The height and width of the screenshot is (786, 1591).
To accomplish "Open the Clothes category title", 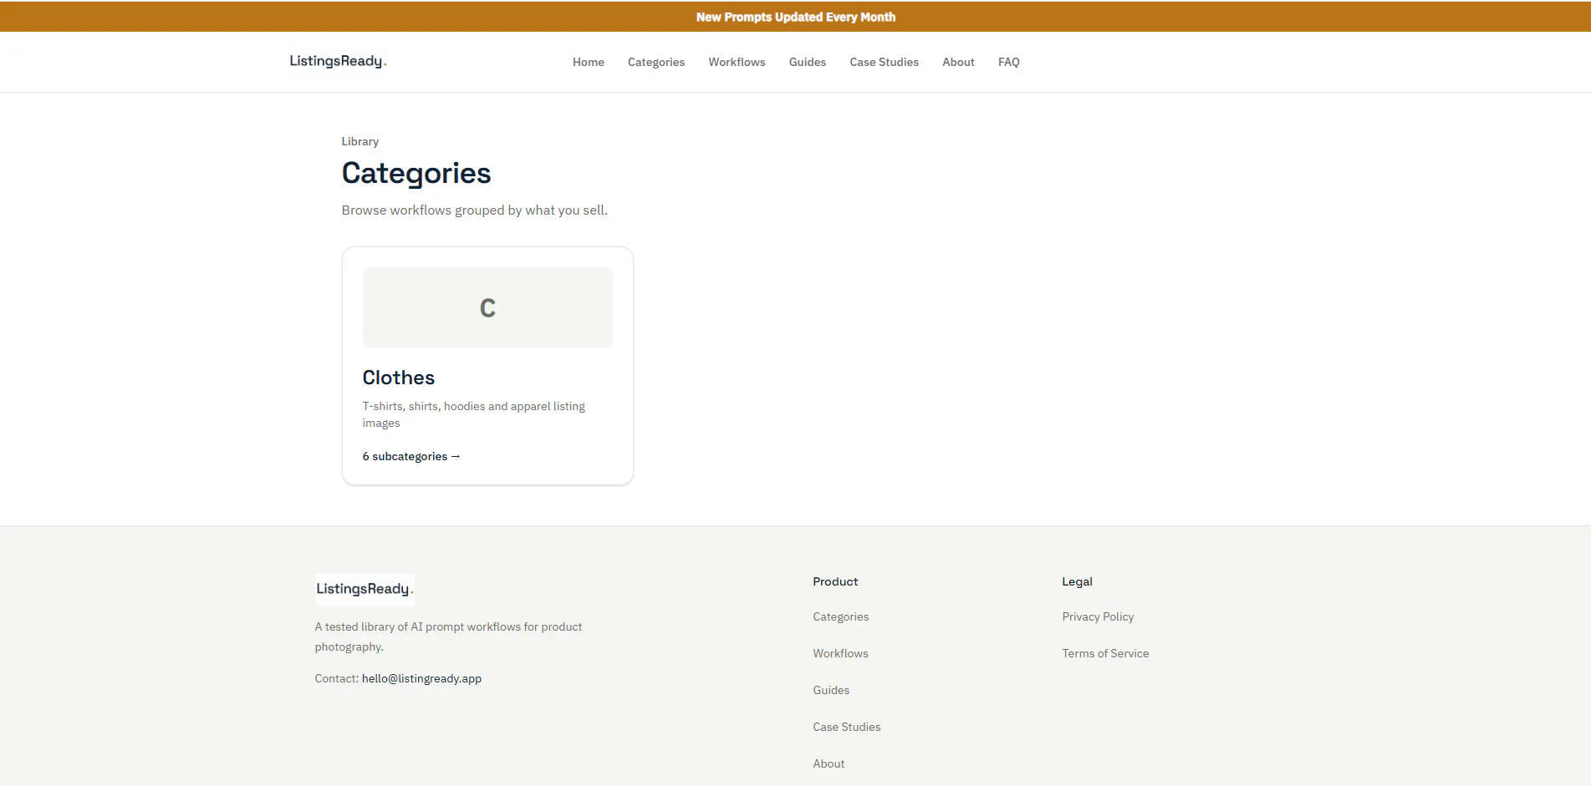I will tap(398, 378).
